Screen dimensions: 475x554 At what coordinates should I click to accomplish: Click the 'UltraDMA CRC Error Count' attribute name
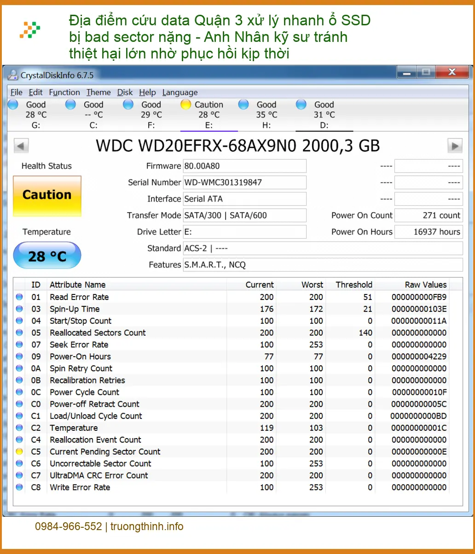tap(99, 475)
